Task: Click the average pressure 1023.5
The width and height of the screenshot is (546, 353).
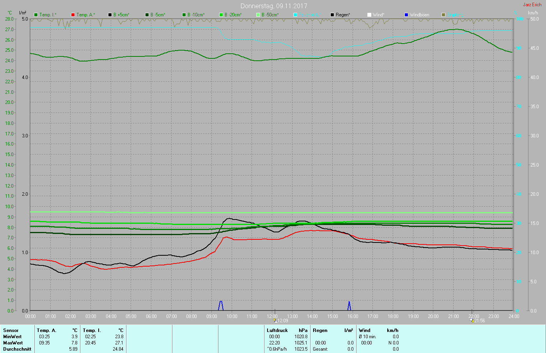Action: [x=301, y=349]
